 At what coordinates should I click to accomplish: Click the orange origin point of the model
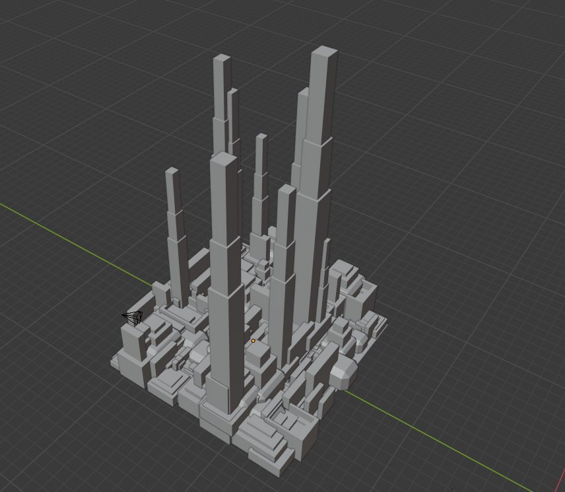point(253,341)
